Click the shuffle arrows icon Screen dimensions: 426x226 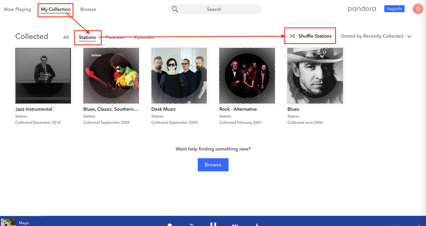coord(292,36)
